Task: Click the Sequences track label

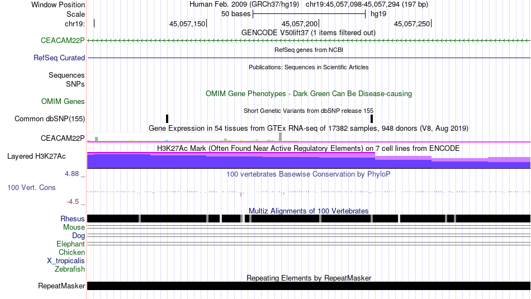Action: (x=67, y=75)
